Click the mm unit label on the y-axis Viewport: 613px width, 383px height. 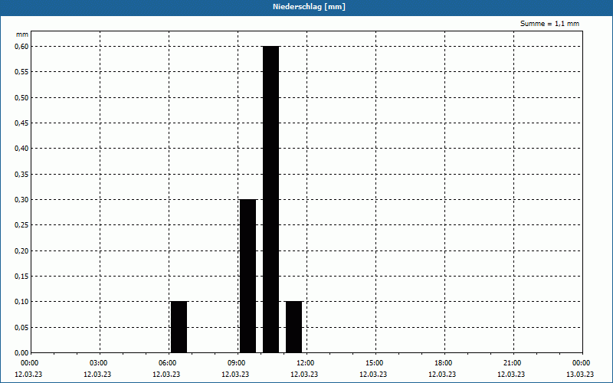click(22, 34)
